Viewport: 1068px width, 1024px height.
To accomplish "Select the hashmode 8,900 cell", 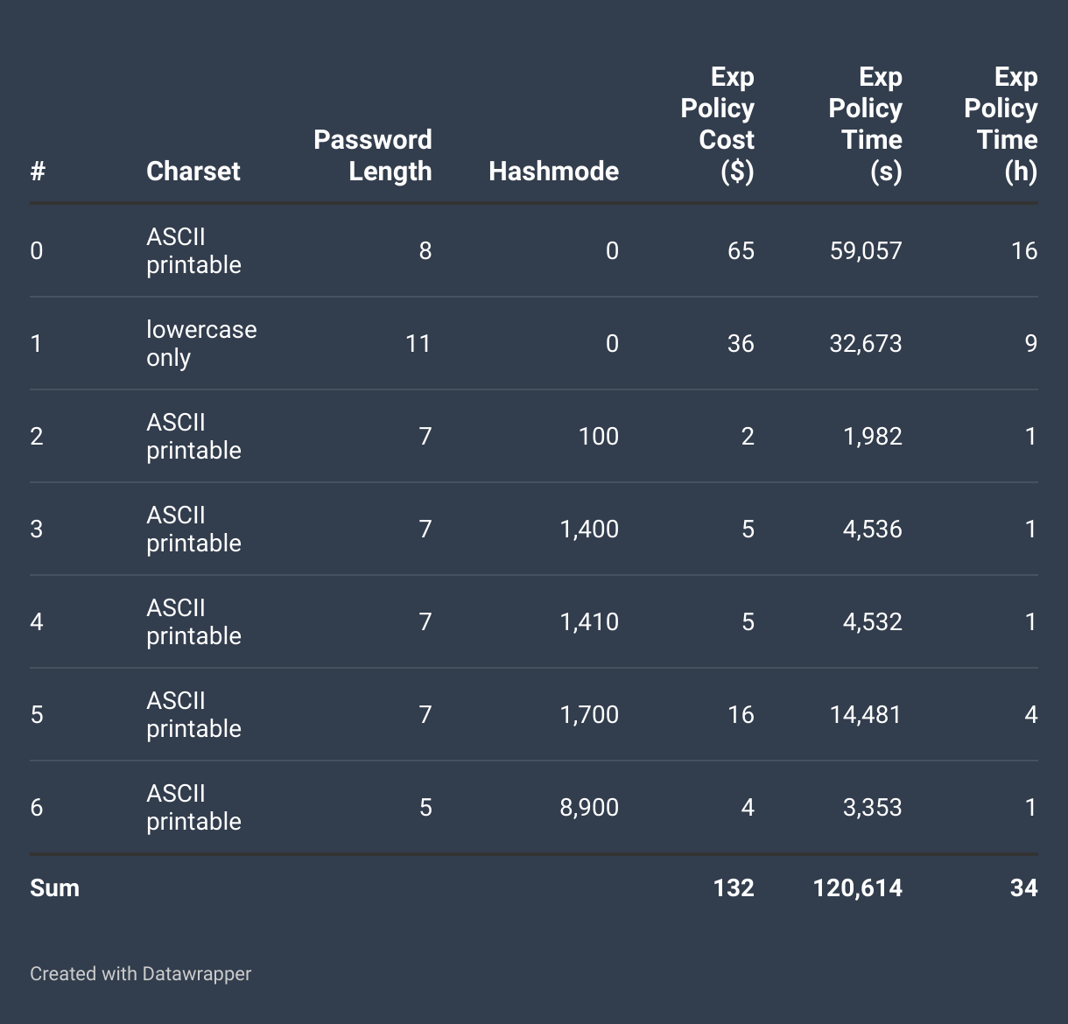I will (x=589, y=807).
